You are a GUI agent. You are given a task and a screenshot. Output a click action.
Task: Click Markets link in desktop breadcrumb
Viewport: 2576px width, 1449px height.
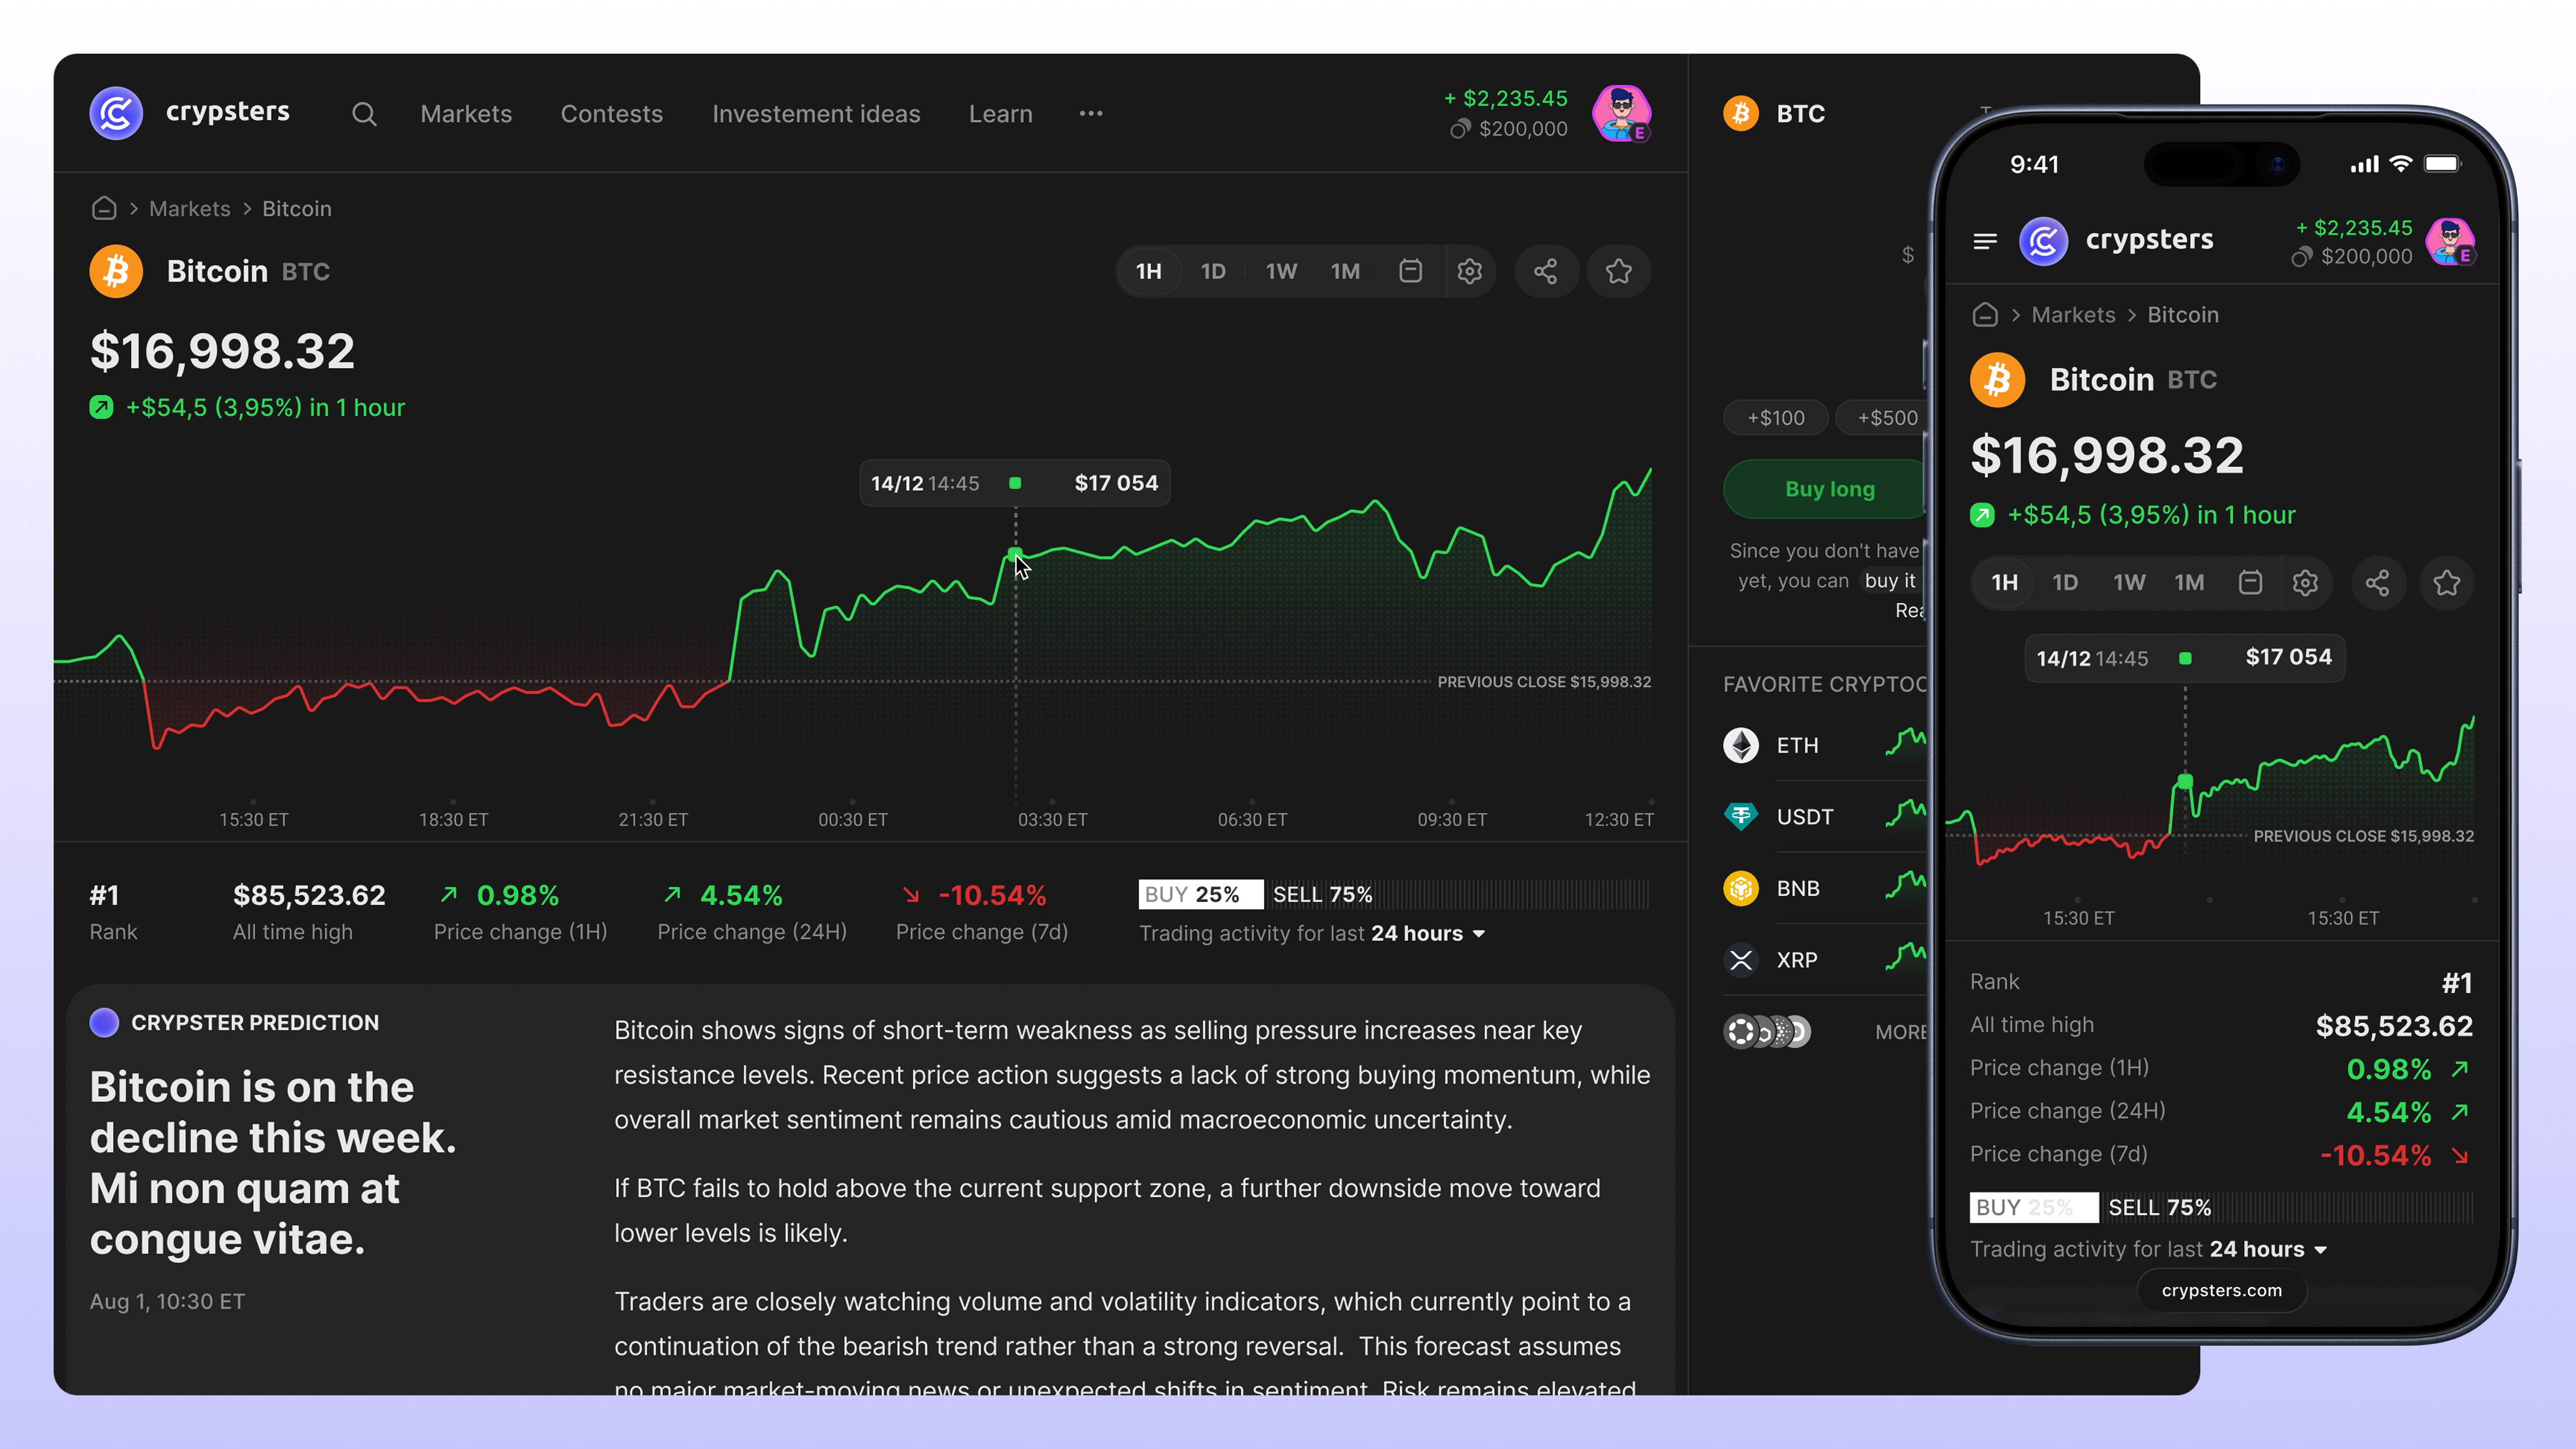coord(189,208)
